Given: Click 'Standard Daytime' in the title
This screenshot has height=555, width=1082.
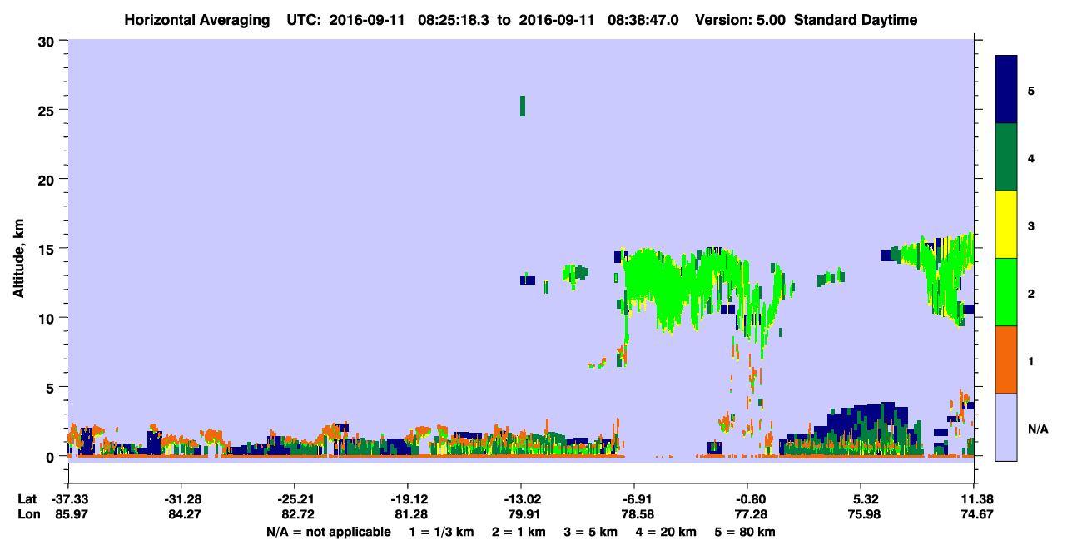Looking at the screenshot, I should click(x=856, y=20).
